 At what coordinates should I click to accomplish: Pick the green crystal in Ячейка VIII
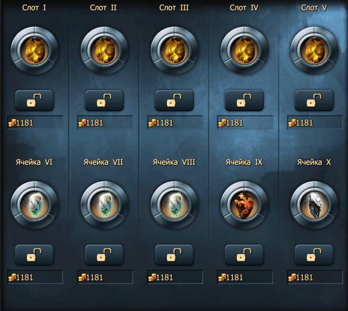coord(174,205)
